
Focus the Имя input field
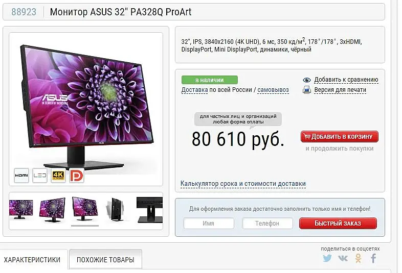click(209, 224)
